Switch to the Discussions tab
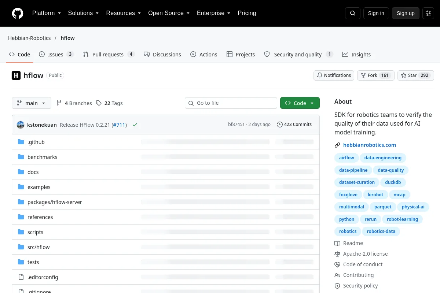This screenshot has height=293, width=440. click(162, 55)
